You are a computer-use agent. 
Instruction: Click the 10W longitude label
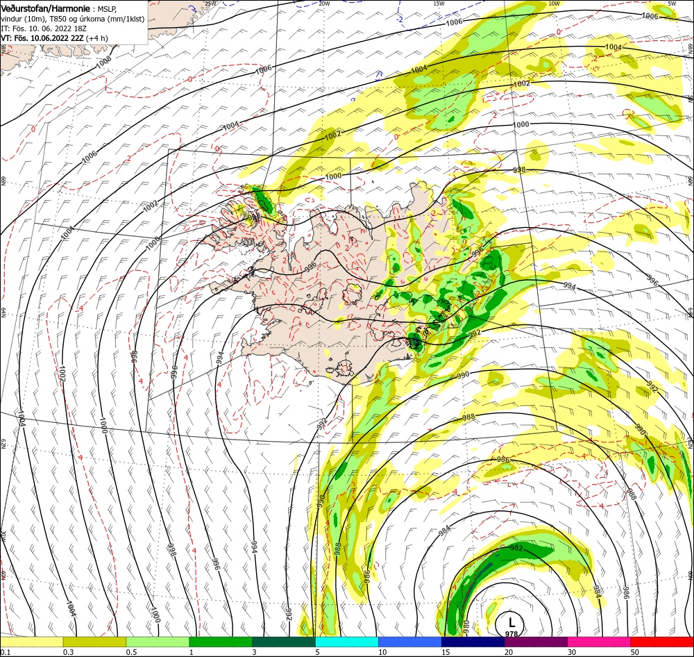(x=554, y=3)
